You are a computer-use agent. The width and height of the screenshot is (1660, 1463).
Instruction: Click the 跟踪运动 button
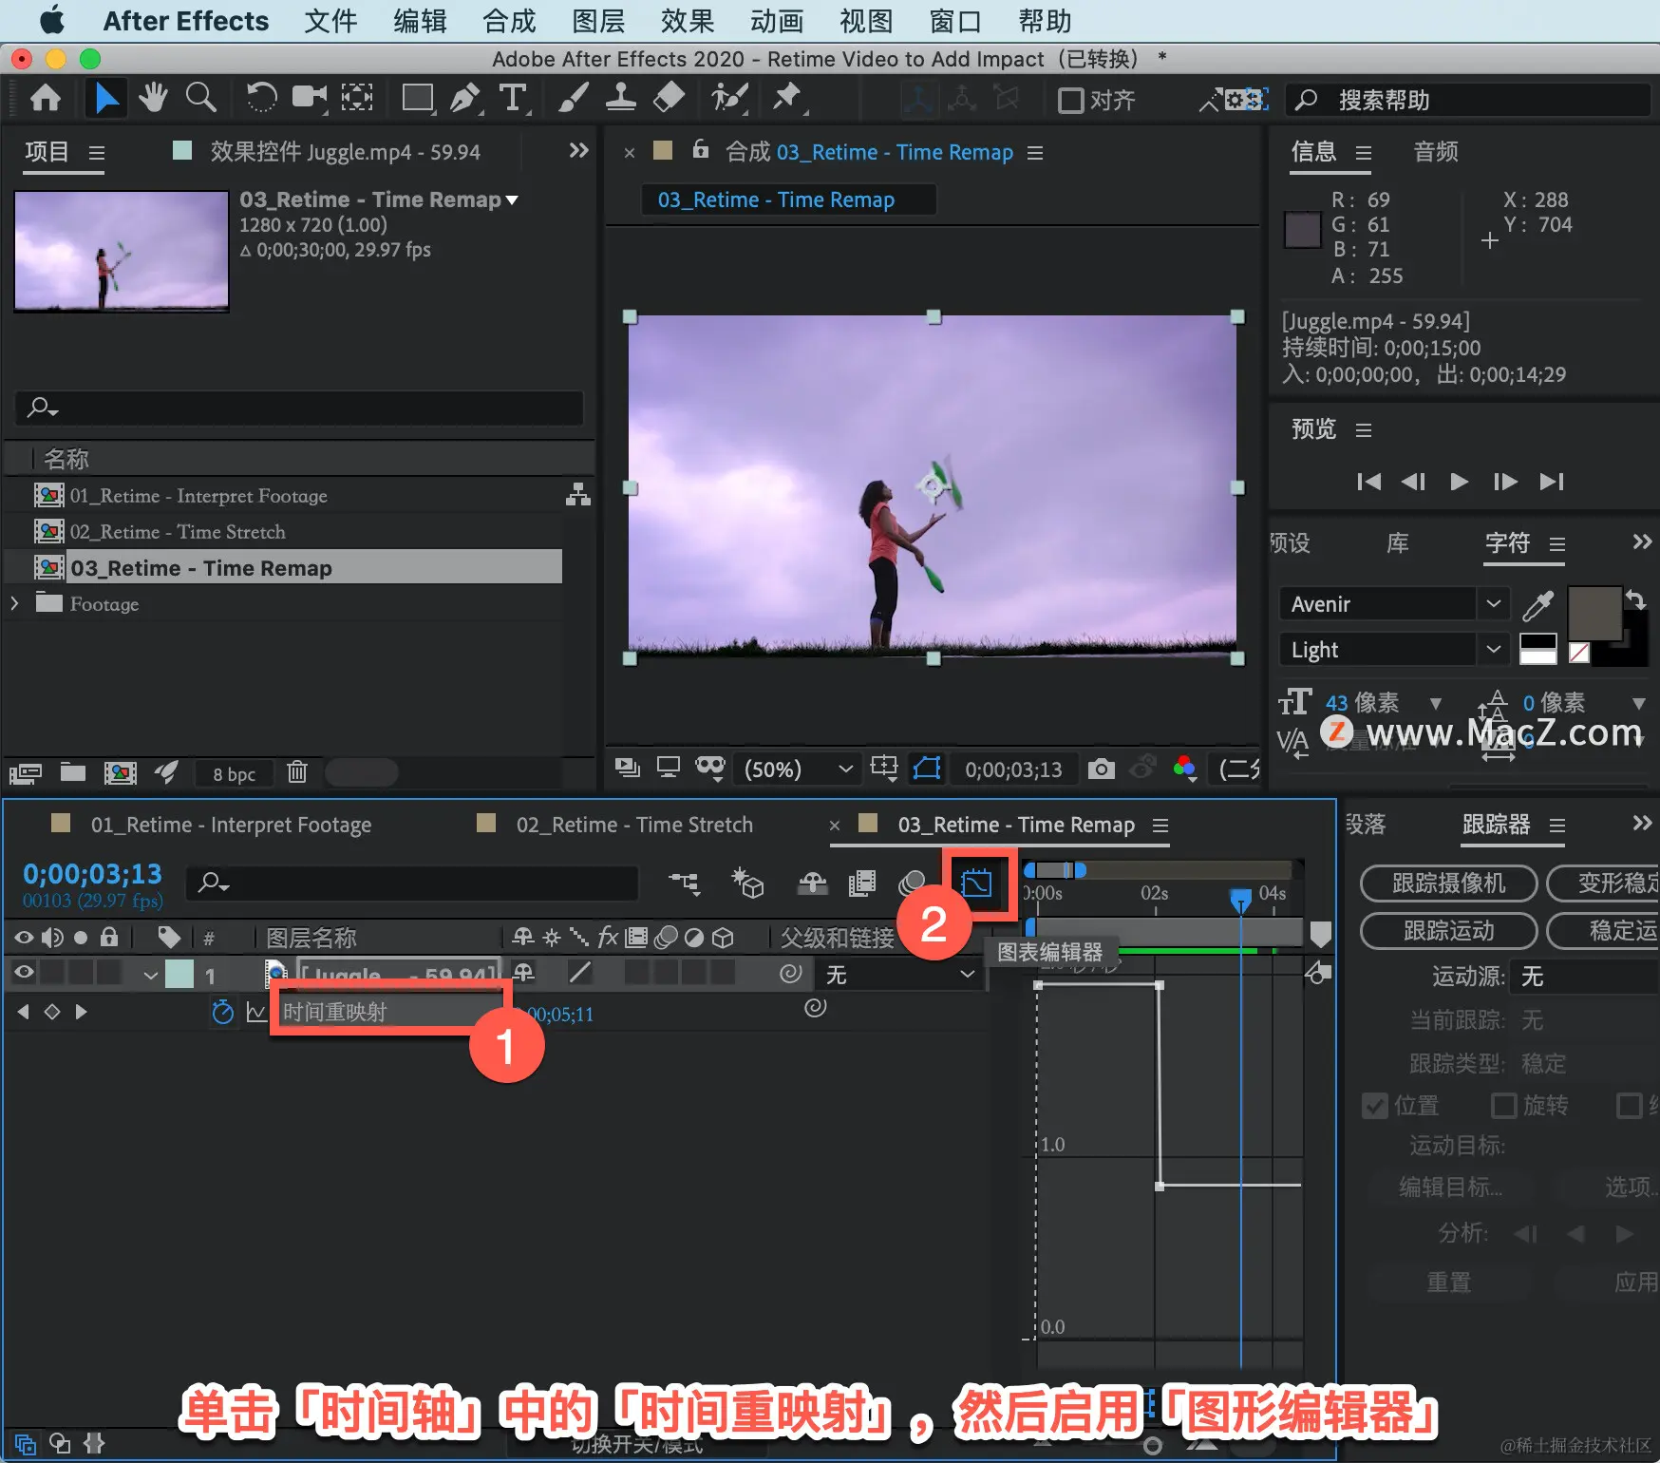click(1448, 931)
